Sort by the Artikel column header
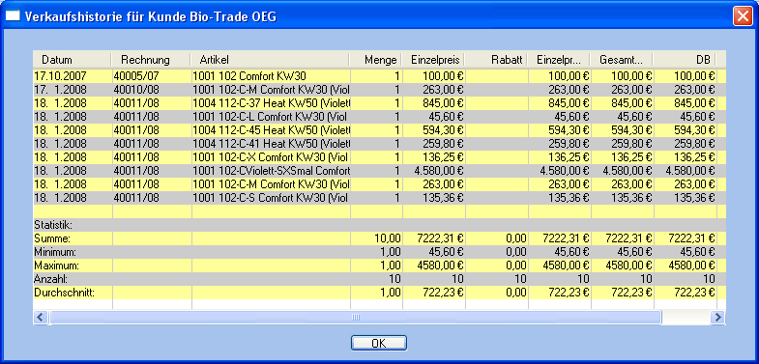 (270, 60)
